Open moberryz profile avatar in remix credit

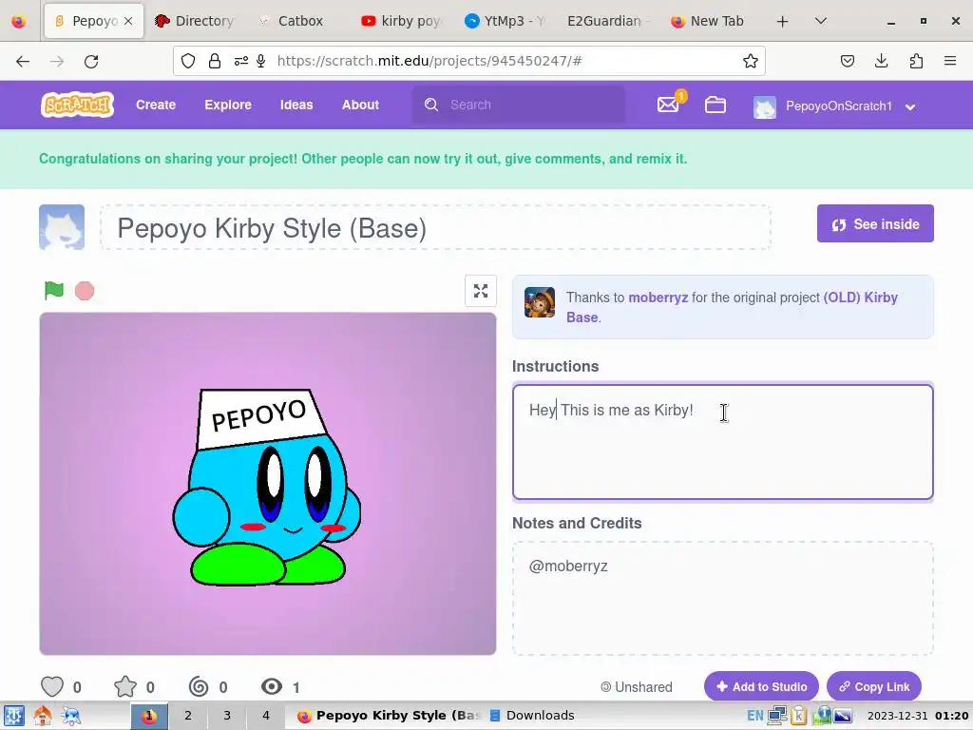coord(540,302)
